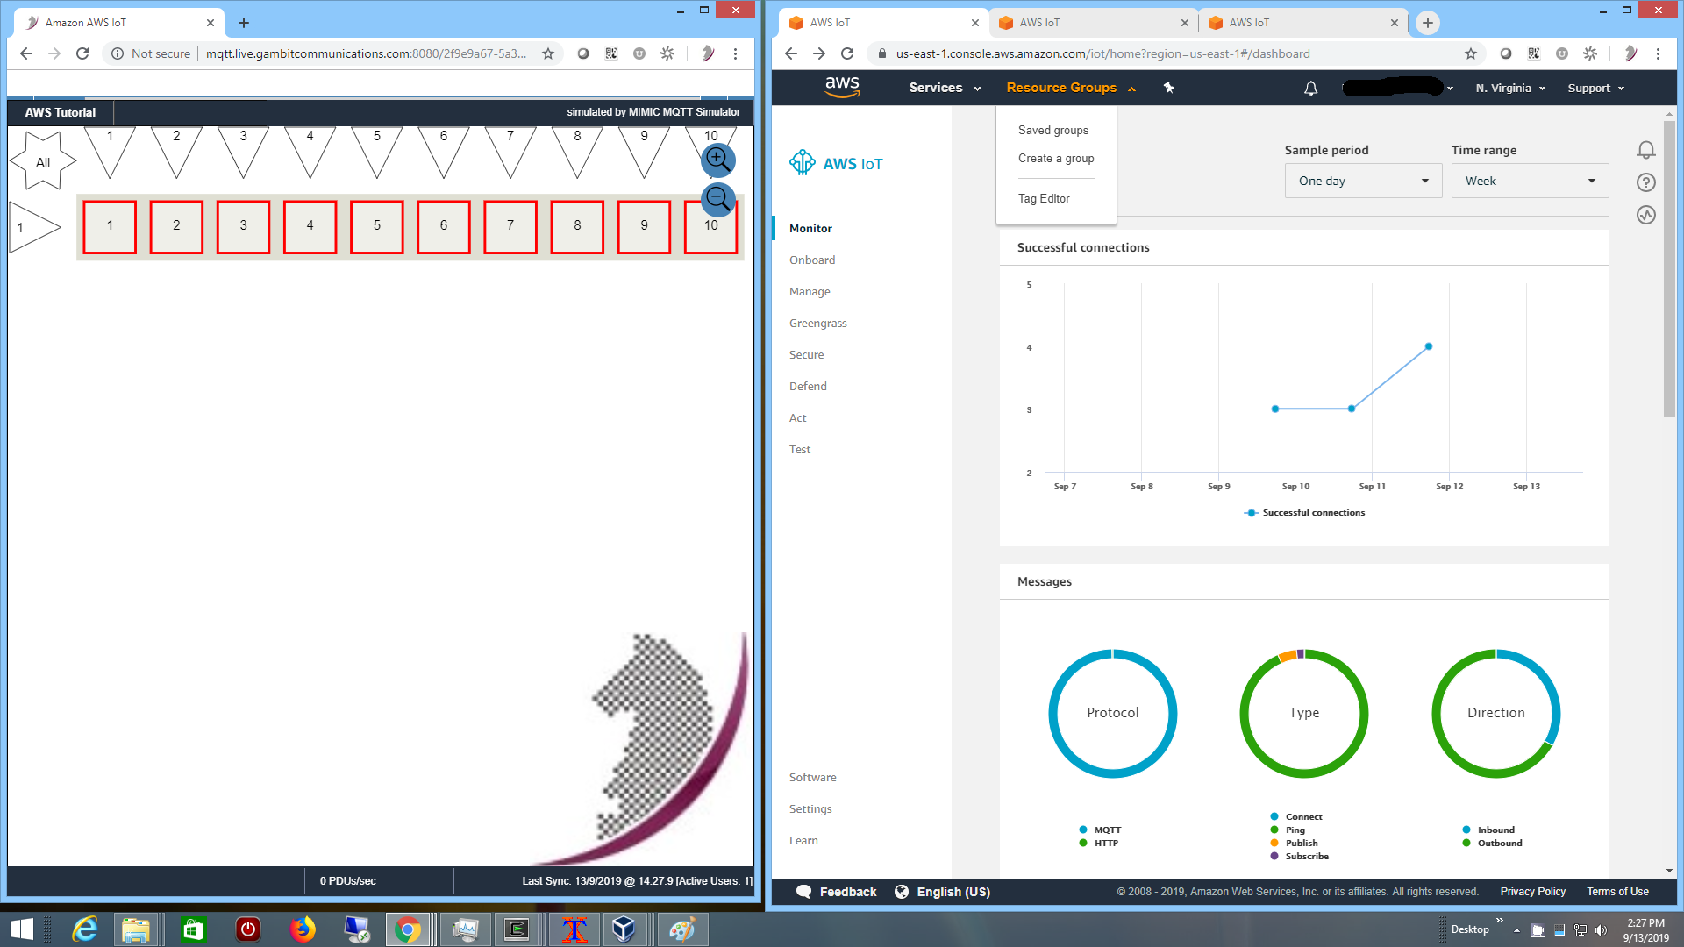The width and height of the screenshot is (1684, 947).
Task: Toggle the Outbound legend entry
Action: (1492, 843)
